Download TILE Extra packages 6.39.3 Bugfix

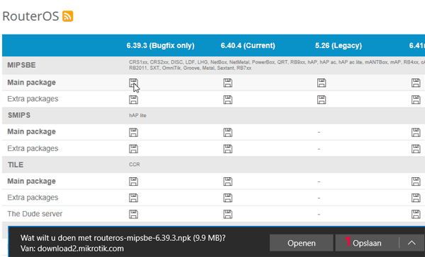(133, 198)
